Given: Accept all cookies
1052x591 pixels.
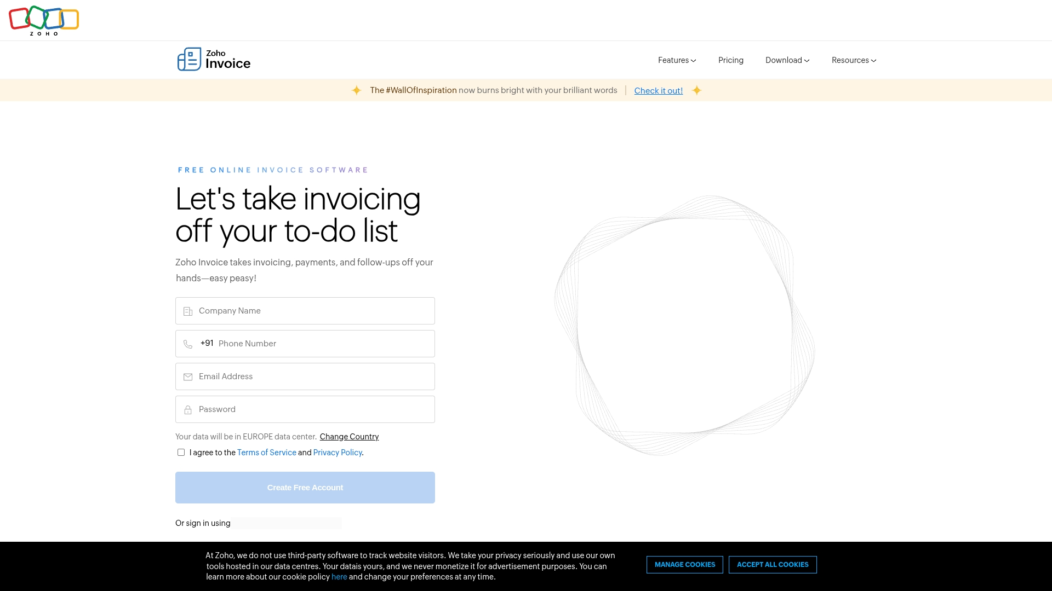Looking at the screenshot, I should [773, 565].
